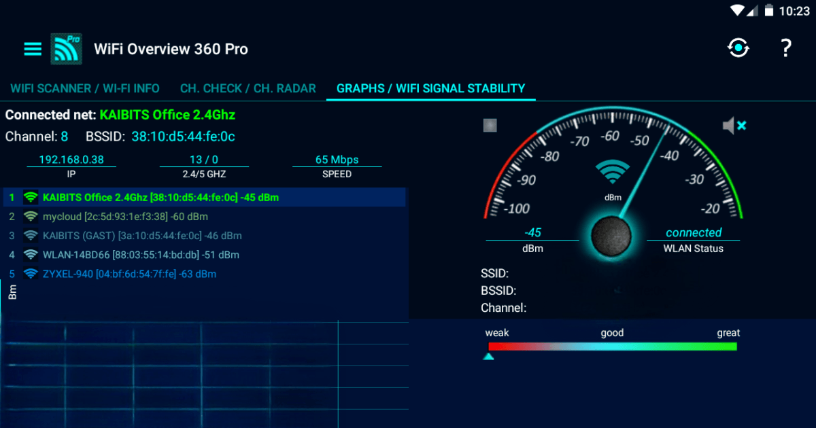Open help via the question mark icon

click(785, 48)
